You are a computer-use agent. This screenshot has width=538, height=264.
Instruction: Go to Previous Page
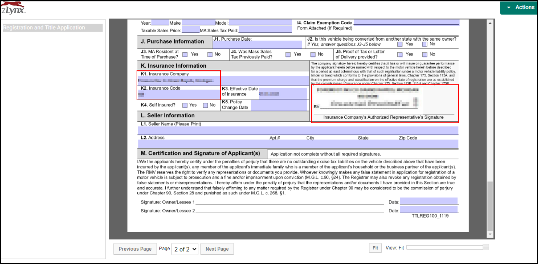135,249
